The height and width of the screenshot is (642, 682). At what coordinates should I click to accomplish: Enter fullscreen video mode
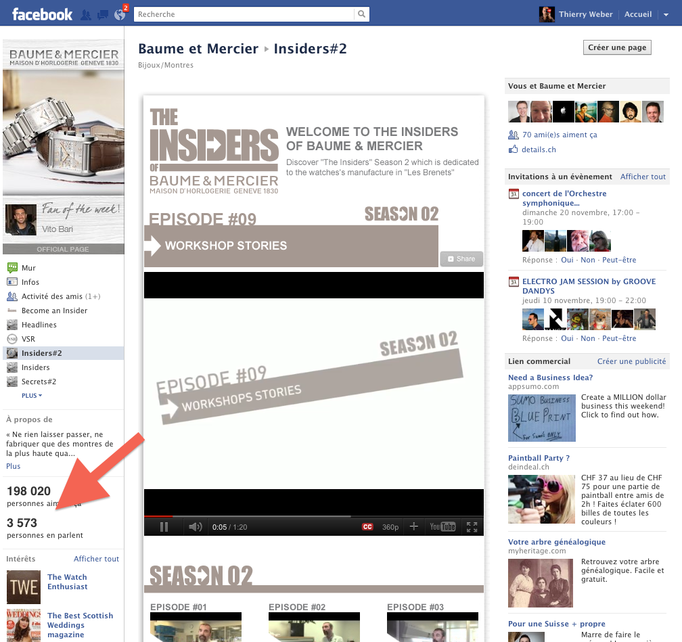click(x=472, y=527)
